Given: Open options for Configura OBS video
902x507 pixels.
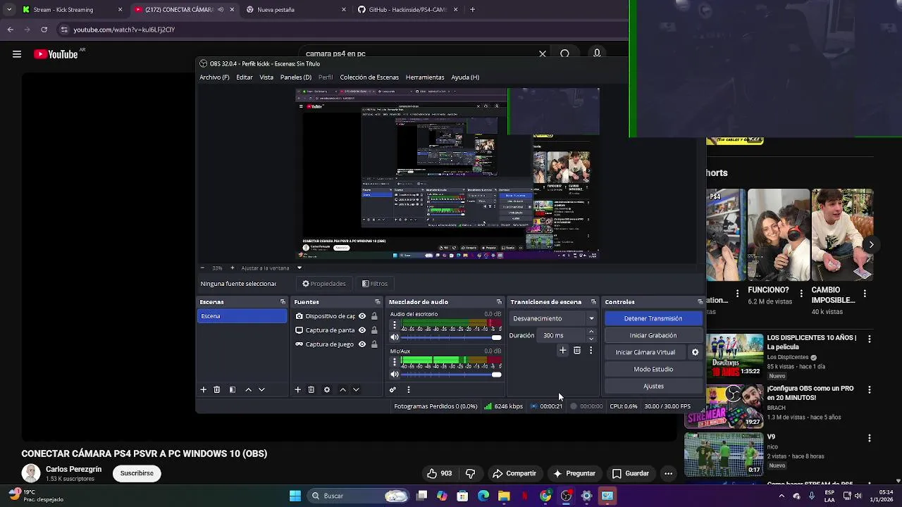Looking at the screenshot, I should (x=869, y=389).
